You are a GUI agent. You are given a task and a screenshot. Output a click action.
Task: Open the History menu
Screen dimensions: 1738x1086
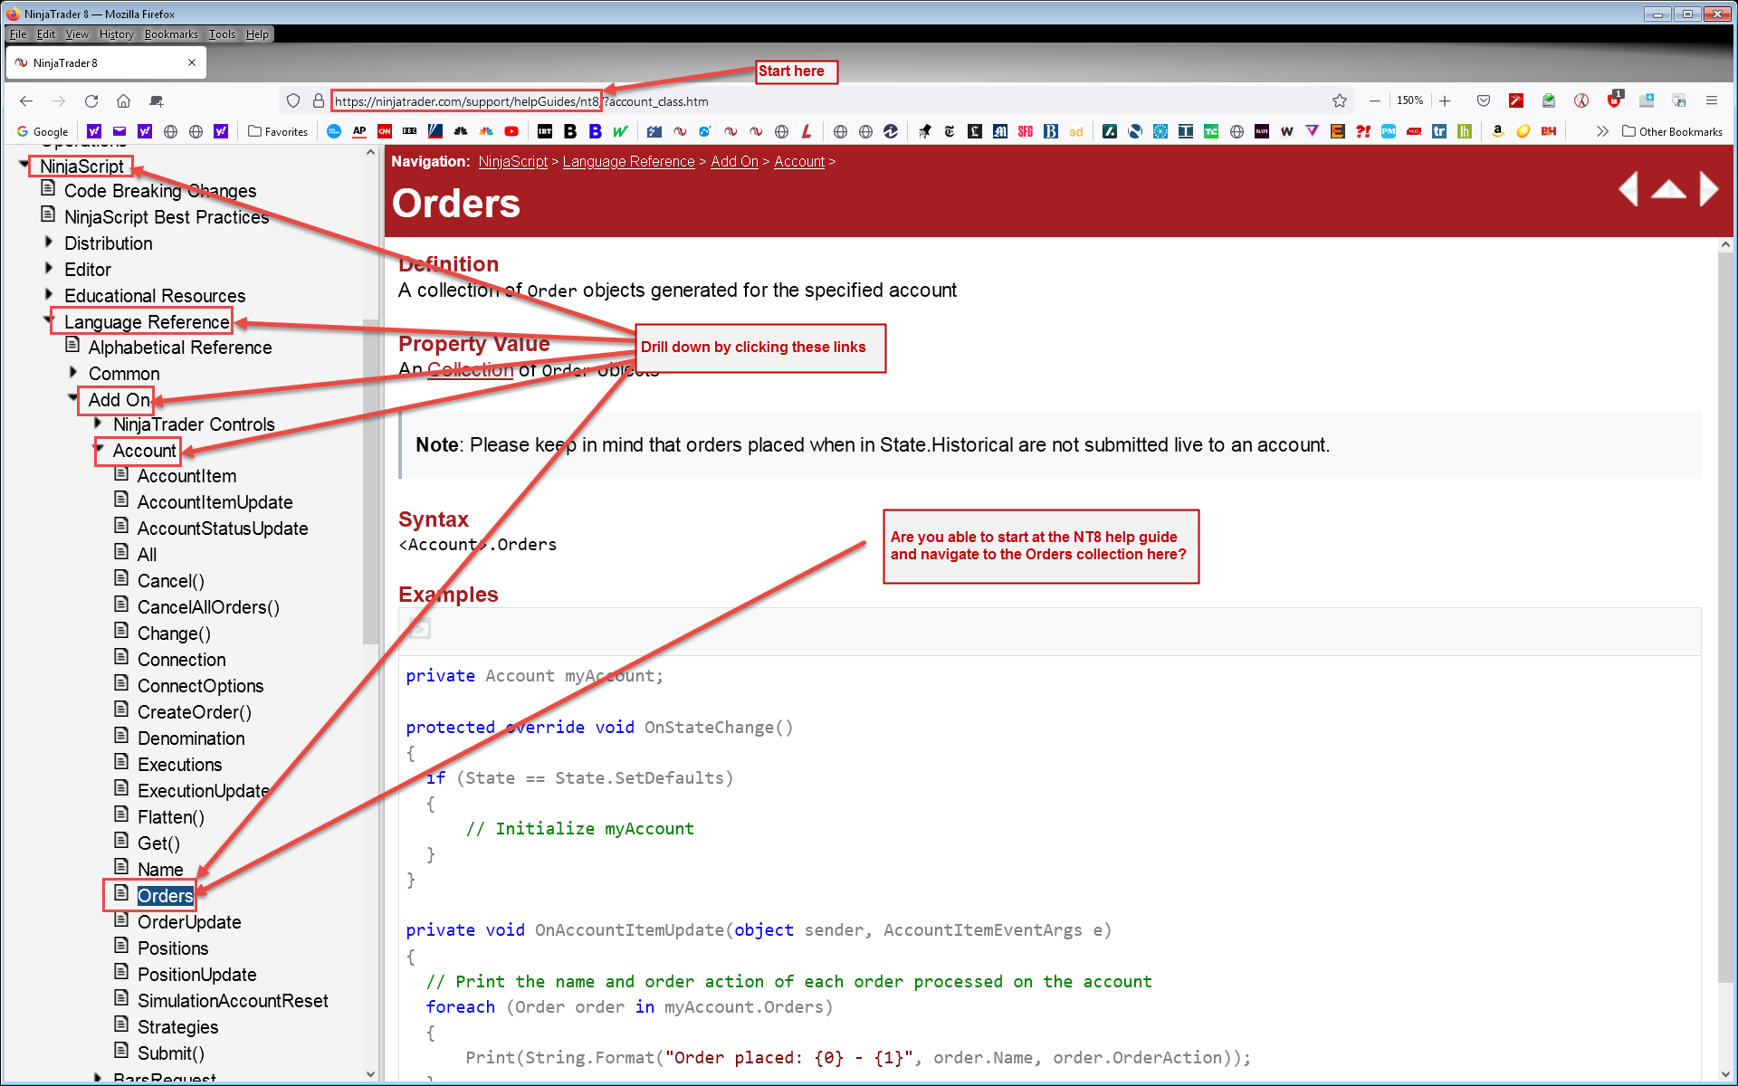point(116,34)
